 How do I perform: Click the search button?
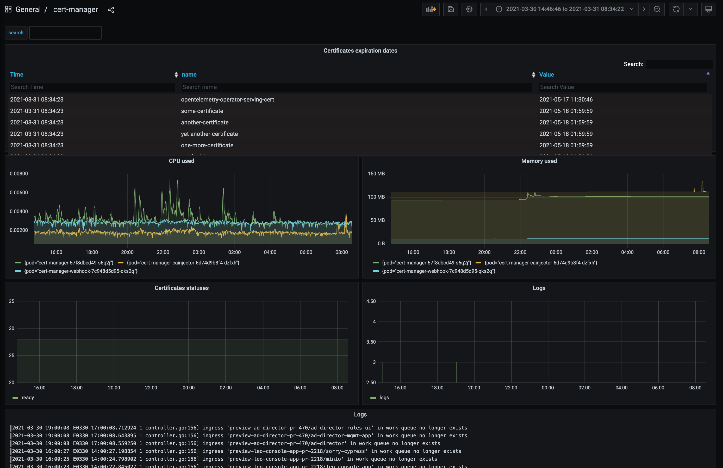[16, 33]
